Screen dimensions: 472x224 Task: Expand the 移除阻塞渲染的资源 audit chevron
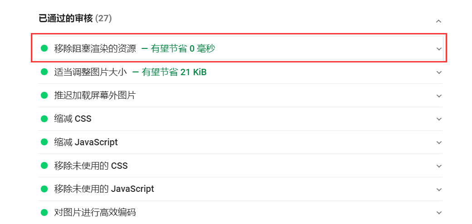coord(438,48)
